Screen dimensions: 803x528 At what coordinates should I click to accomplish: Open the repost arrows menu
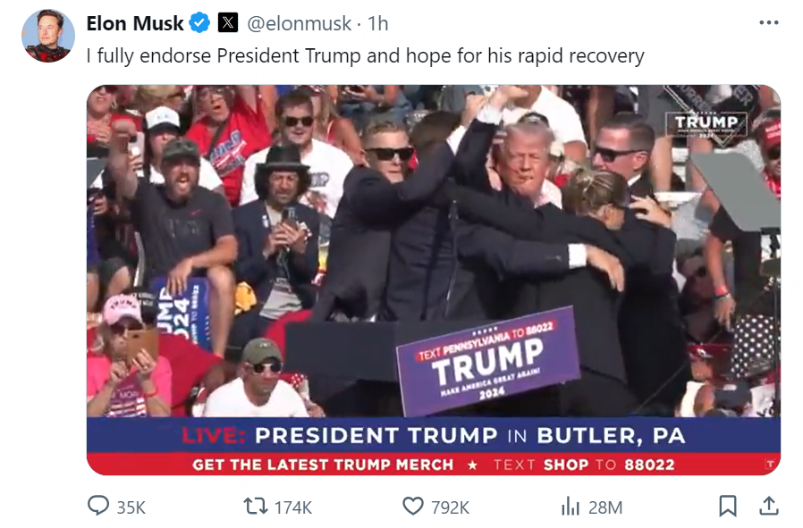(x=256, y=506)
